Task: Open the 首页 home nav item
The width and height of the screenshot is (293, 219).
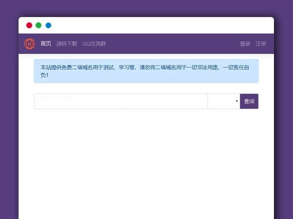Action: coord(46,44)
